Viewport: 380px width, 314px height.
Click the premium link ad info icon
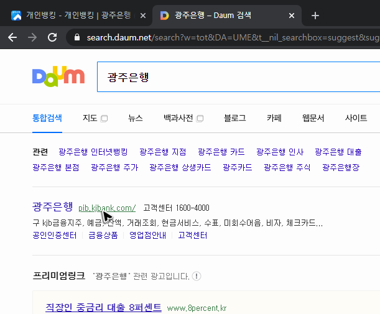click(x=197, y=276)
